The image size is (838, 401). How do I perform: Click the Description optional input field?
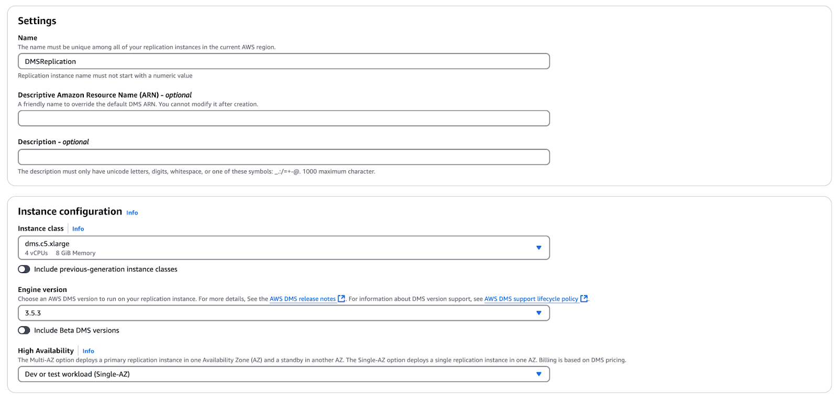(284, 157)
